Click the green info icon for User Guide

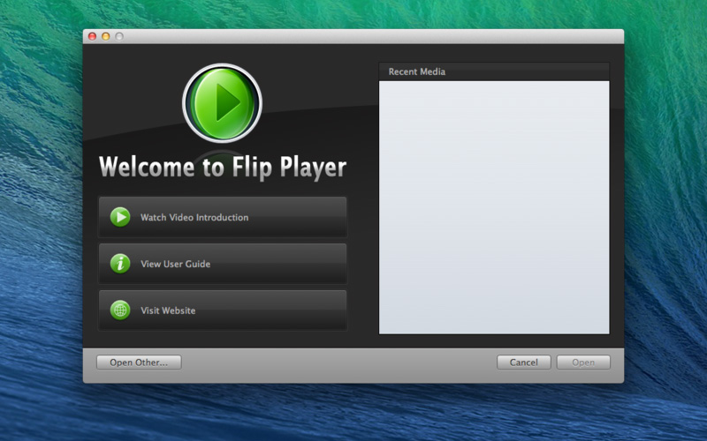[x=120, y=264]
